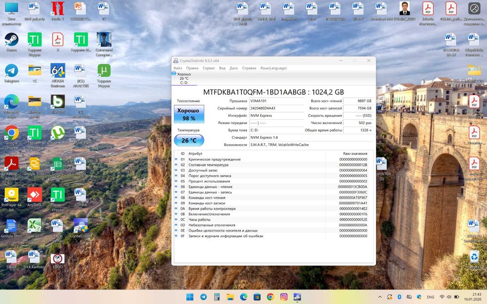The width and height of the screenshot is (487, 304).
Task: Open the Steam desktop shortcut
Action: point(12,42)
